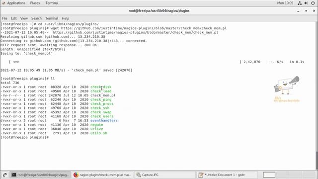Click the check_ssh file name
Viewport: 318px width, 179px height.
[x=100, y=108]
